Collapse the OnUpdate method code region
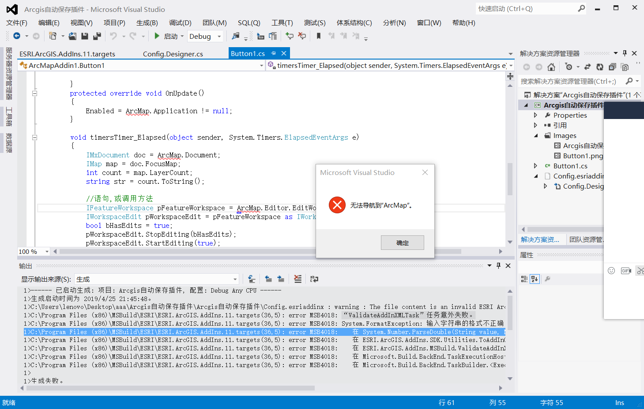Viewport: 644px width, 409px height. pos(34,93)
